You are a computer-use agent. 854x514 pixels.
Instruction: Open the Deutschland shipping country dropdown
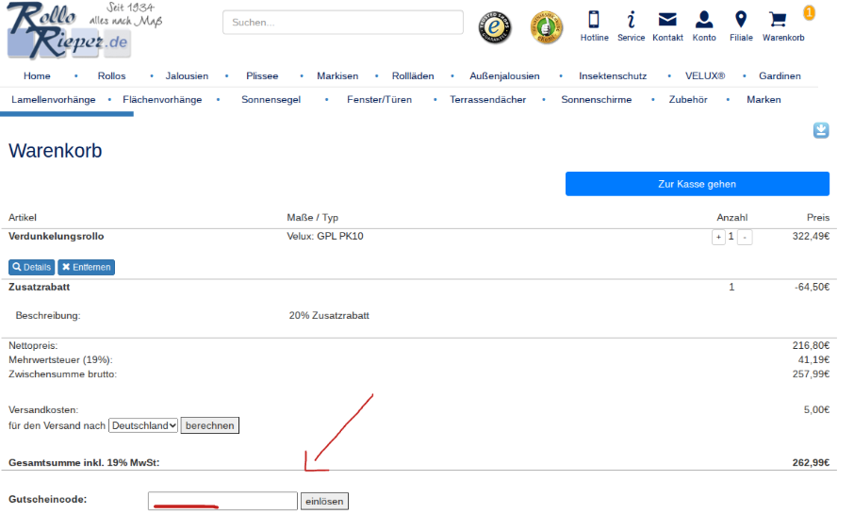[143, 425]
